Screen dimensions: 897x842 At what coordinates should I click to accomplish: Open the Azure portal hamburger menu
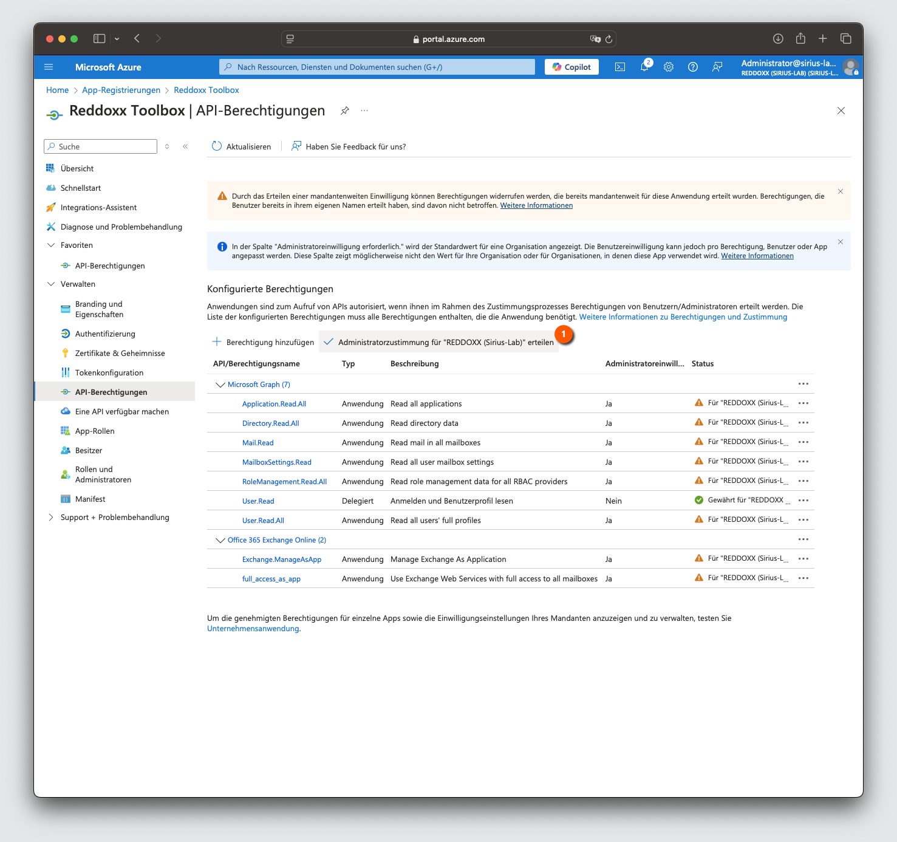[49, 67]
